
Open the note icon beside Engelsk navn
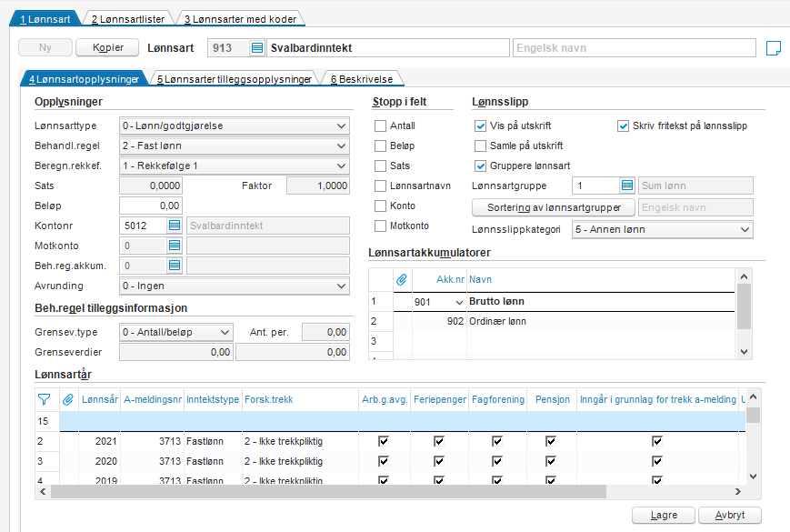774,48
